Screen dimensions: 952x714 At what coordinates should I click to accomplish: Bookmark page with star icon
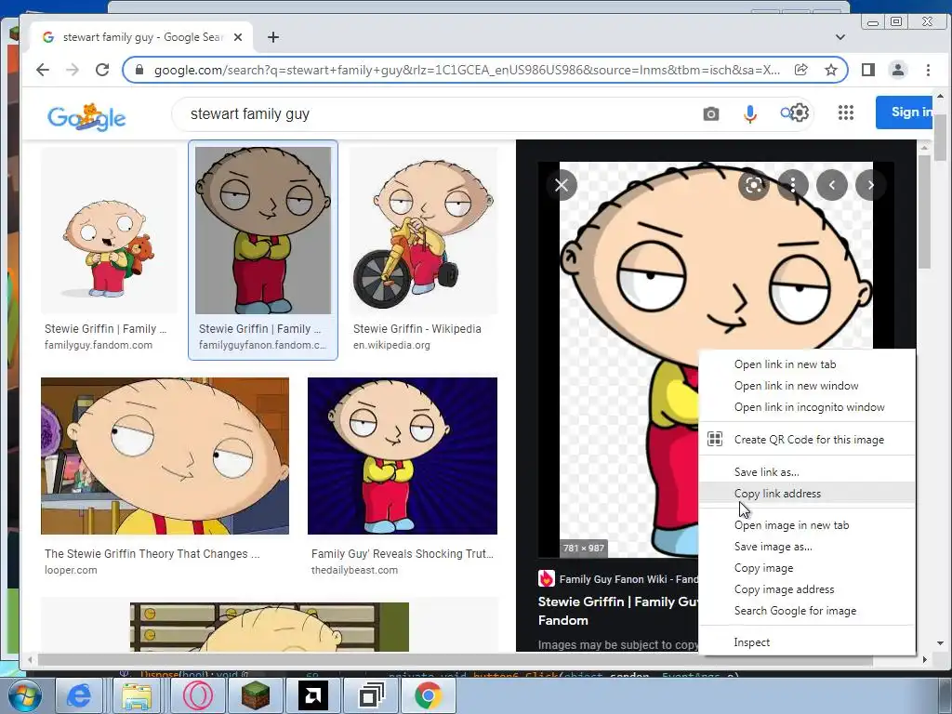click(831, 70)
